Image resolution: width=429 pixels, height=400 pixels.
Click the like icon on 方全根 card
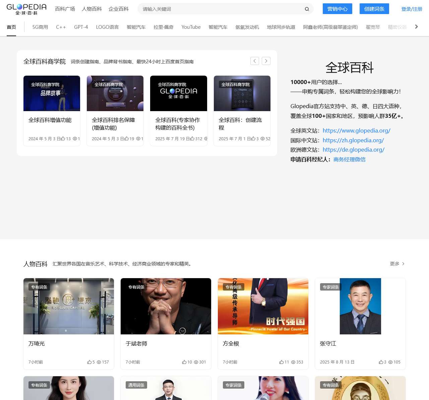click(282, 362)
